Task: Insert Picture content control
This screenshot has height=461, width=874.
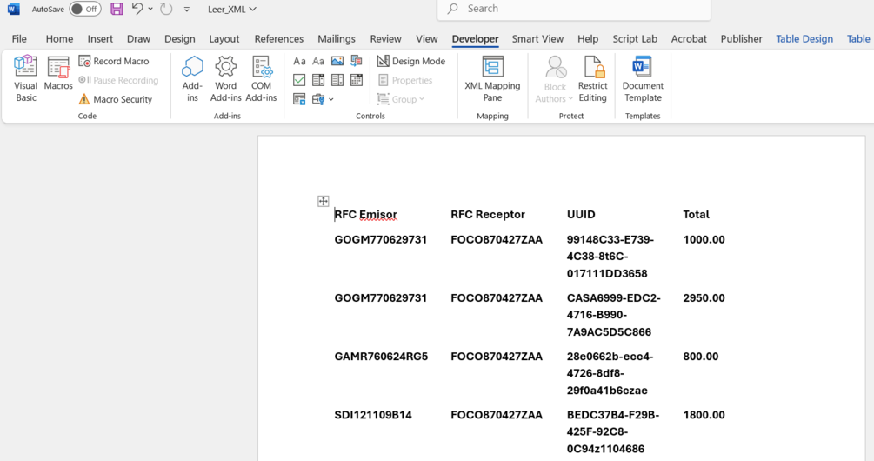Action: tap(337, 61)
